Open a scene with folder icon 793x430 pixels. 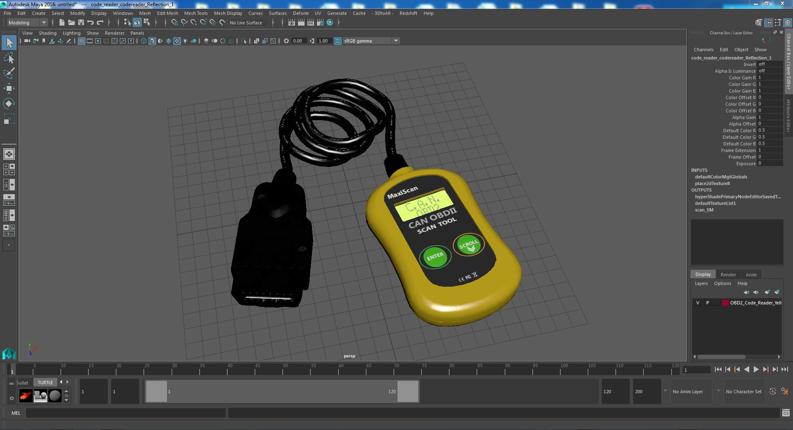click(x=71, y=23)
